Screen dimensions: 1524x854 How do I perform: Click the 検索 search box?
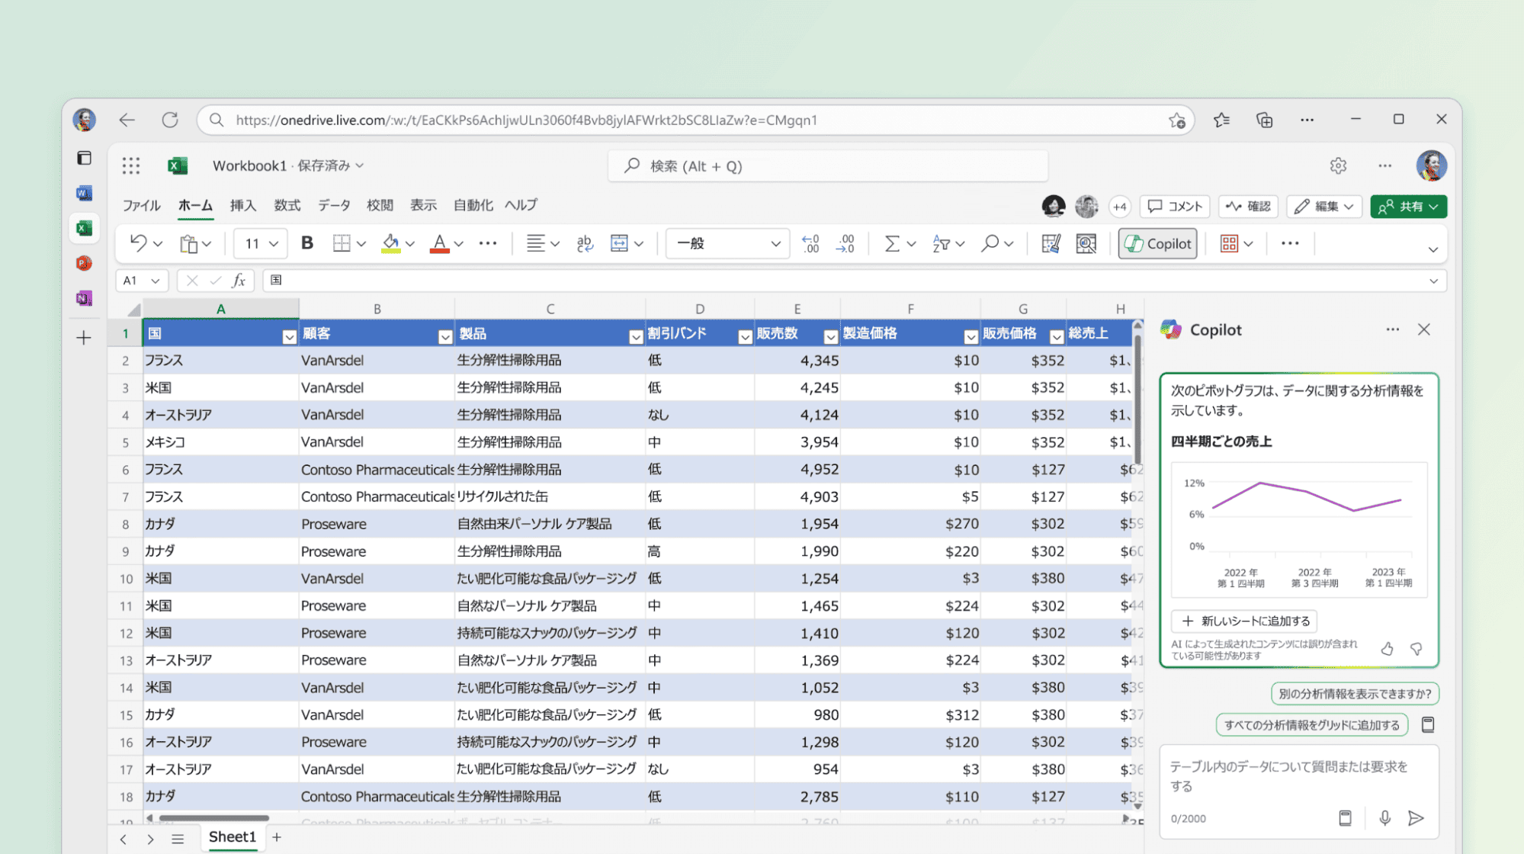coord(828,165)
